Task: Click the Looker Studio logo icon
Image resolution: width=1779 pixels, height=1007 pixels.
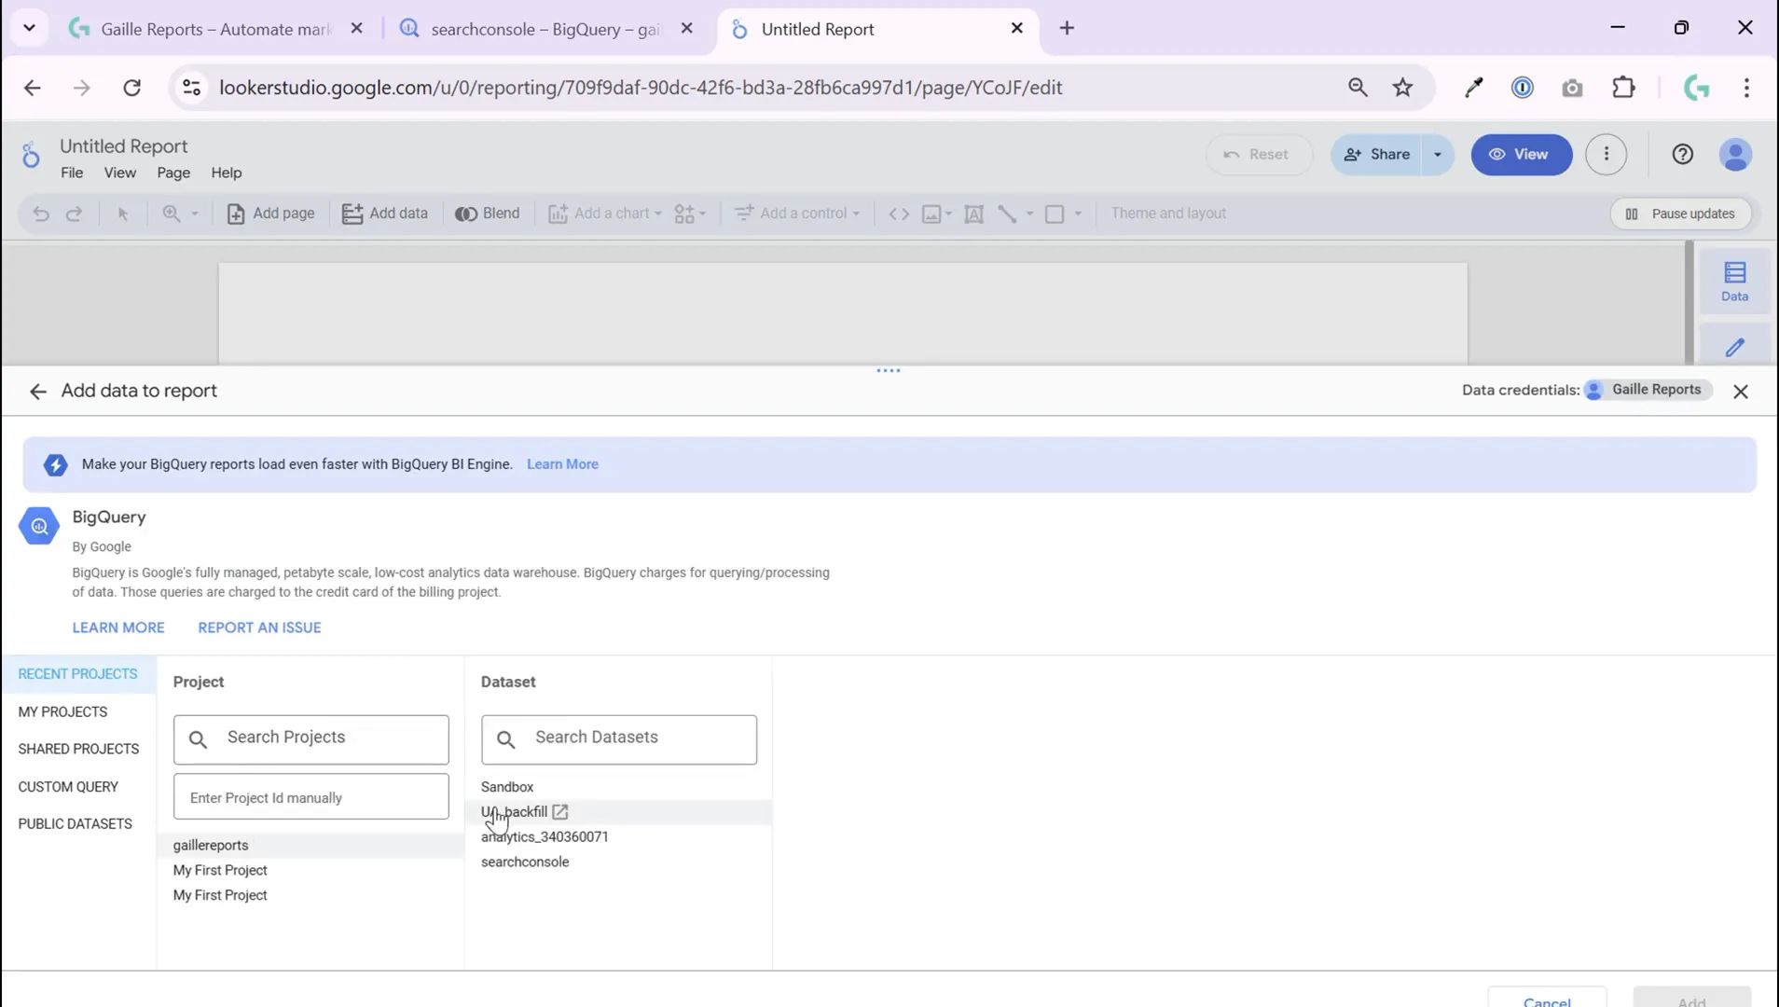Action: click(x=31, y=155)
